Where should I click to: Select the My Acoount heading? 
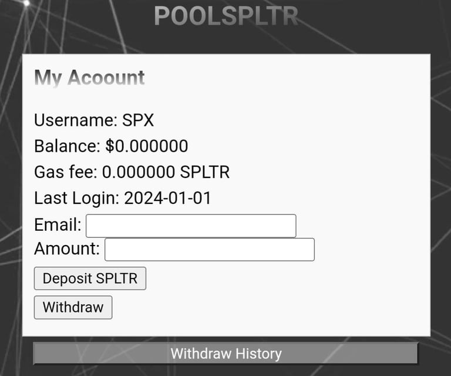(x=89, y=78)
